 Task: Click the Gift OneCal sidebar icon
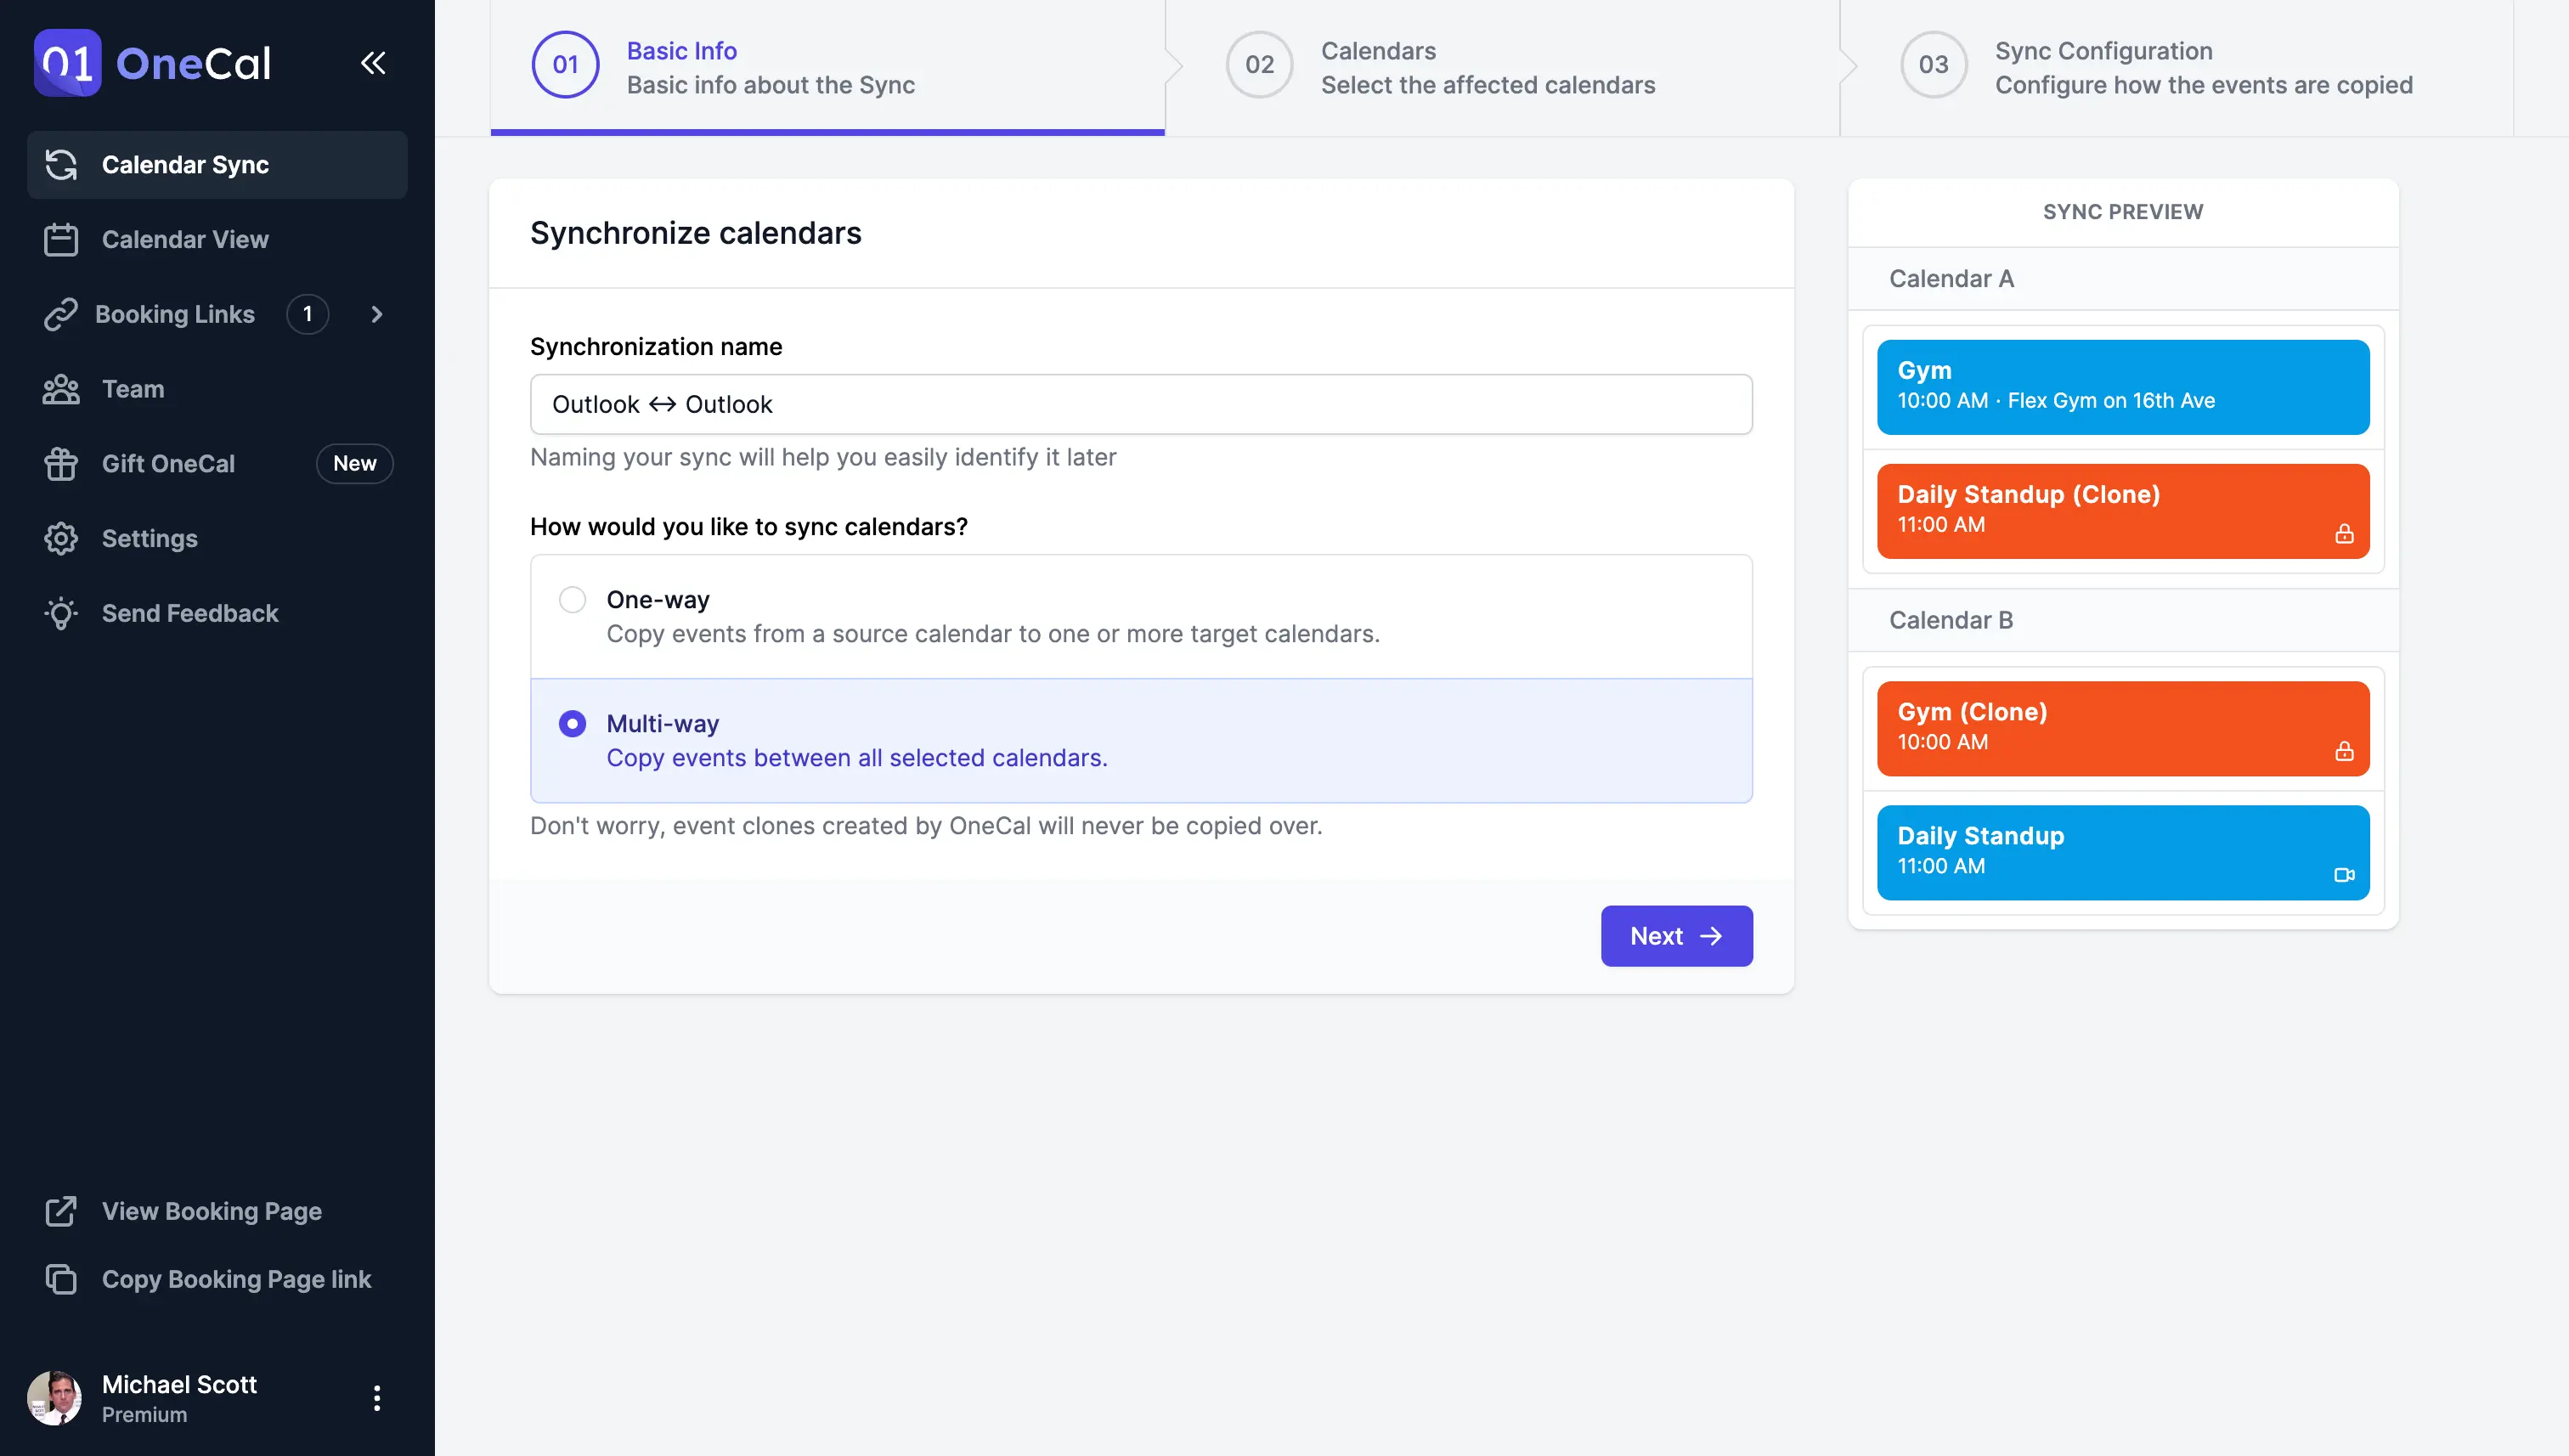click(62, 462)
